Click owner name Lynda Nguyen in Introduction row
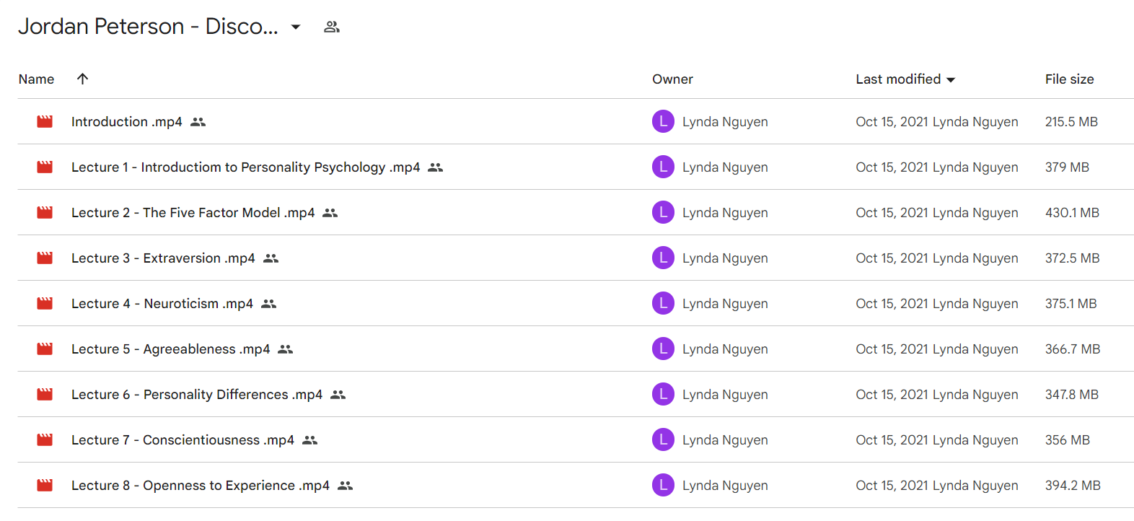1134x521 pixels. 725,122
